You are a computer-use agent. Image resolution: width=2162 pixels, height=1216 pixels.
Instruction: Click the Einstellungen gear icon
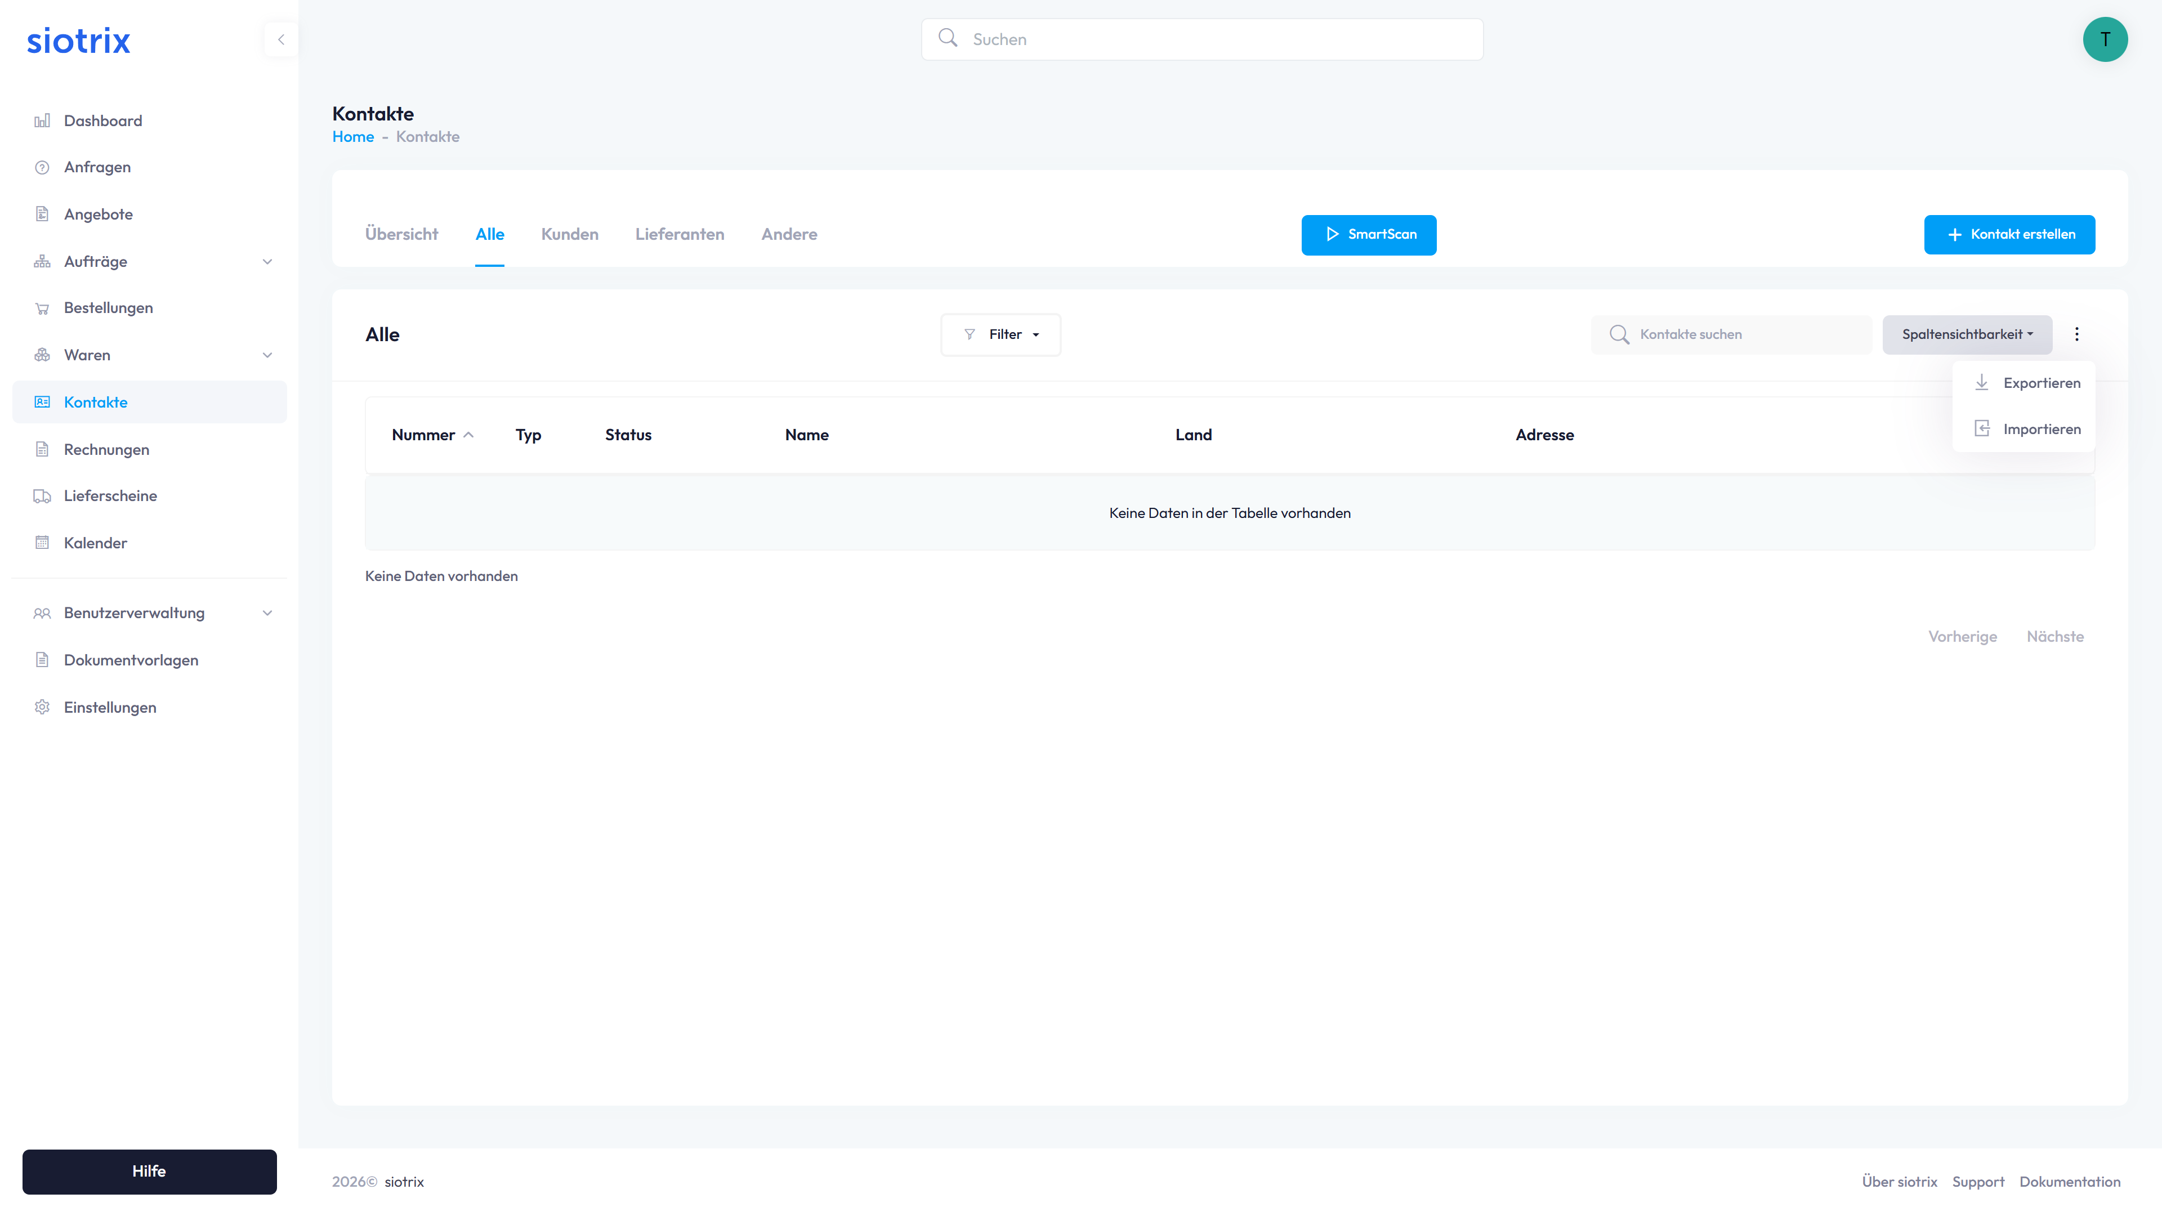pyautogui.click(x=42, y=708)
